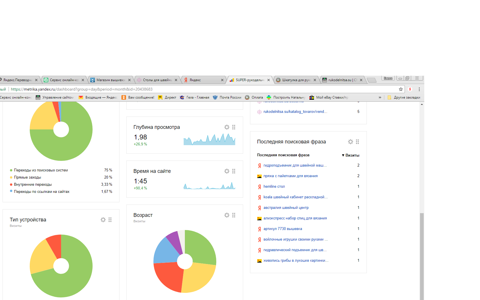Switch to the Магазин вышивки tab
This screenshot has height=300, width=480.
point(110,80)
